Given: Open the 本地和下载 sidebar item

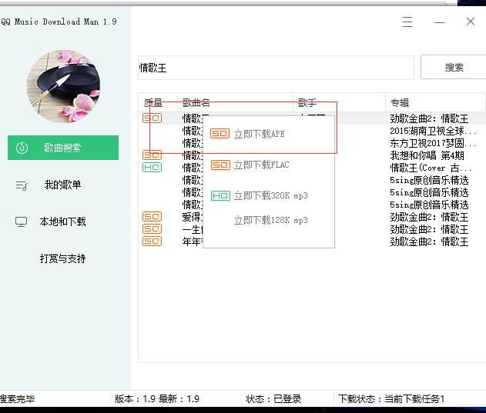Looking at the screenshot, I should point(63,221).
